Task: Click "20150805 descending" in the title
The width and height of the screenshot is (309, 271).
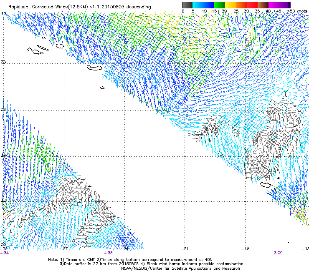Action: click(126, 7)
